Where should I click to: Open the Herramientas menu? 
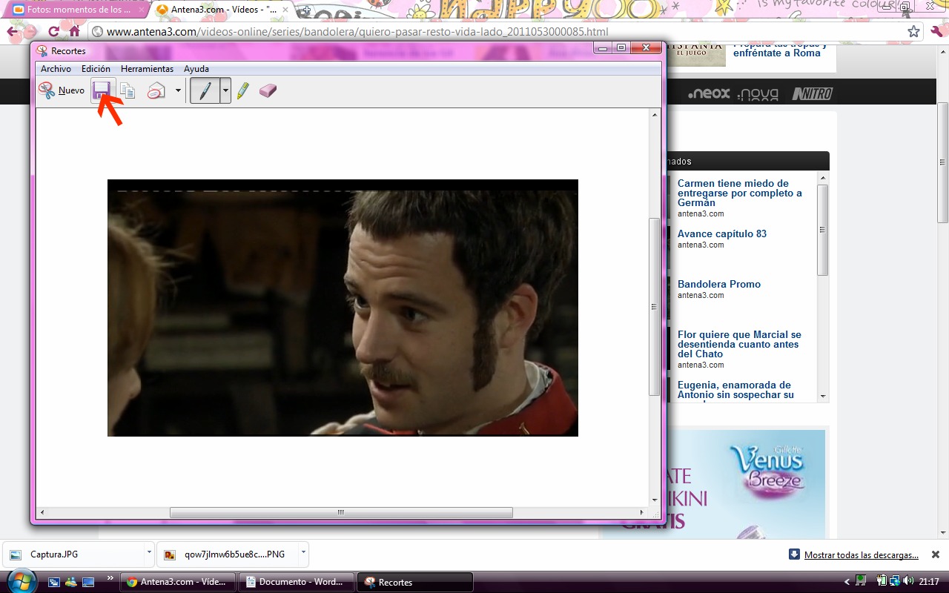[x=147, y=69]
